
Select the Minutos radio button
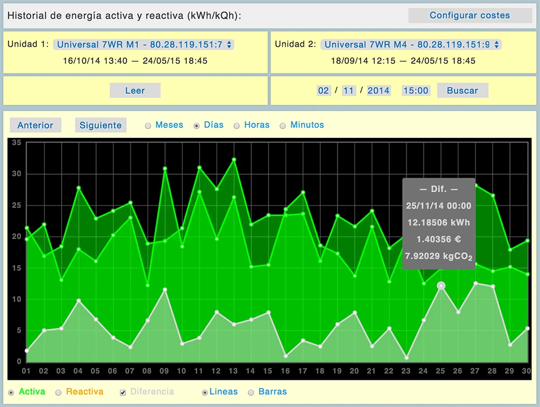pyautogui.click(x=283, y=125)
